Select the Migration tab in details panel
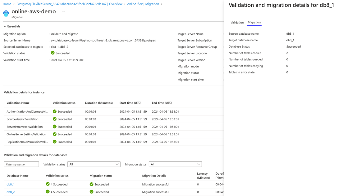 pyautogui.click(x=254, y=23)
